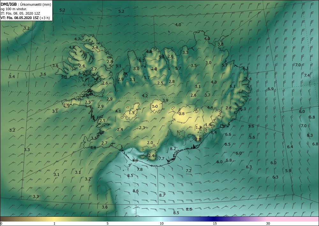Click the 1.8 value on the western peninsula
Screen dimensions: 319x226
click(67, 105)
